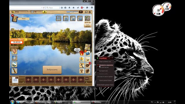Viewport: 185px width, 104px height.
Task: Open the gold medal achievements icon
Action: tap(82, 59)
